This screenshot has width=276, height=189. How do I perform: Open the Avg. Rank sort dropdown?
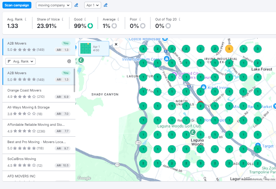20,61
